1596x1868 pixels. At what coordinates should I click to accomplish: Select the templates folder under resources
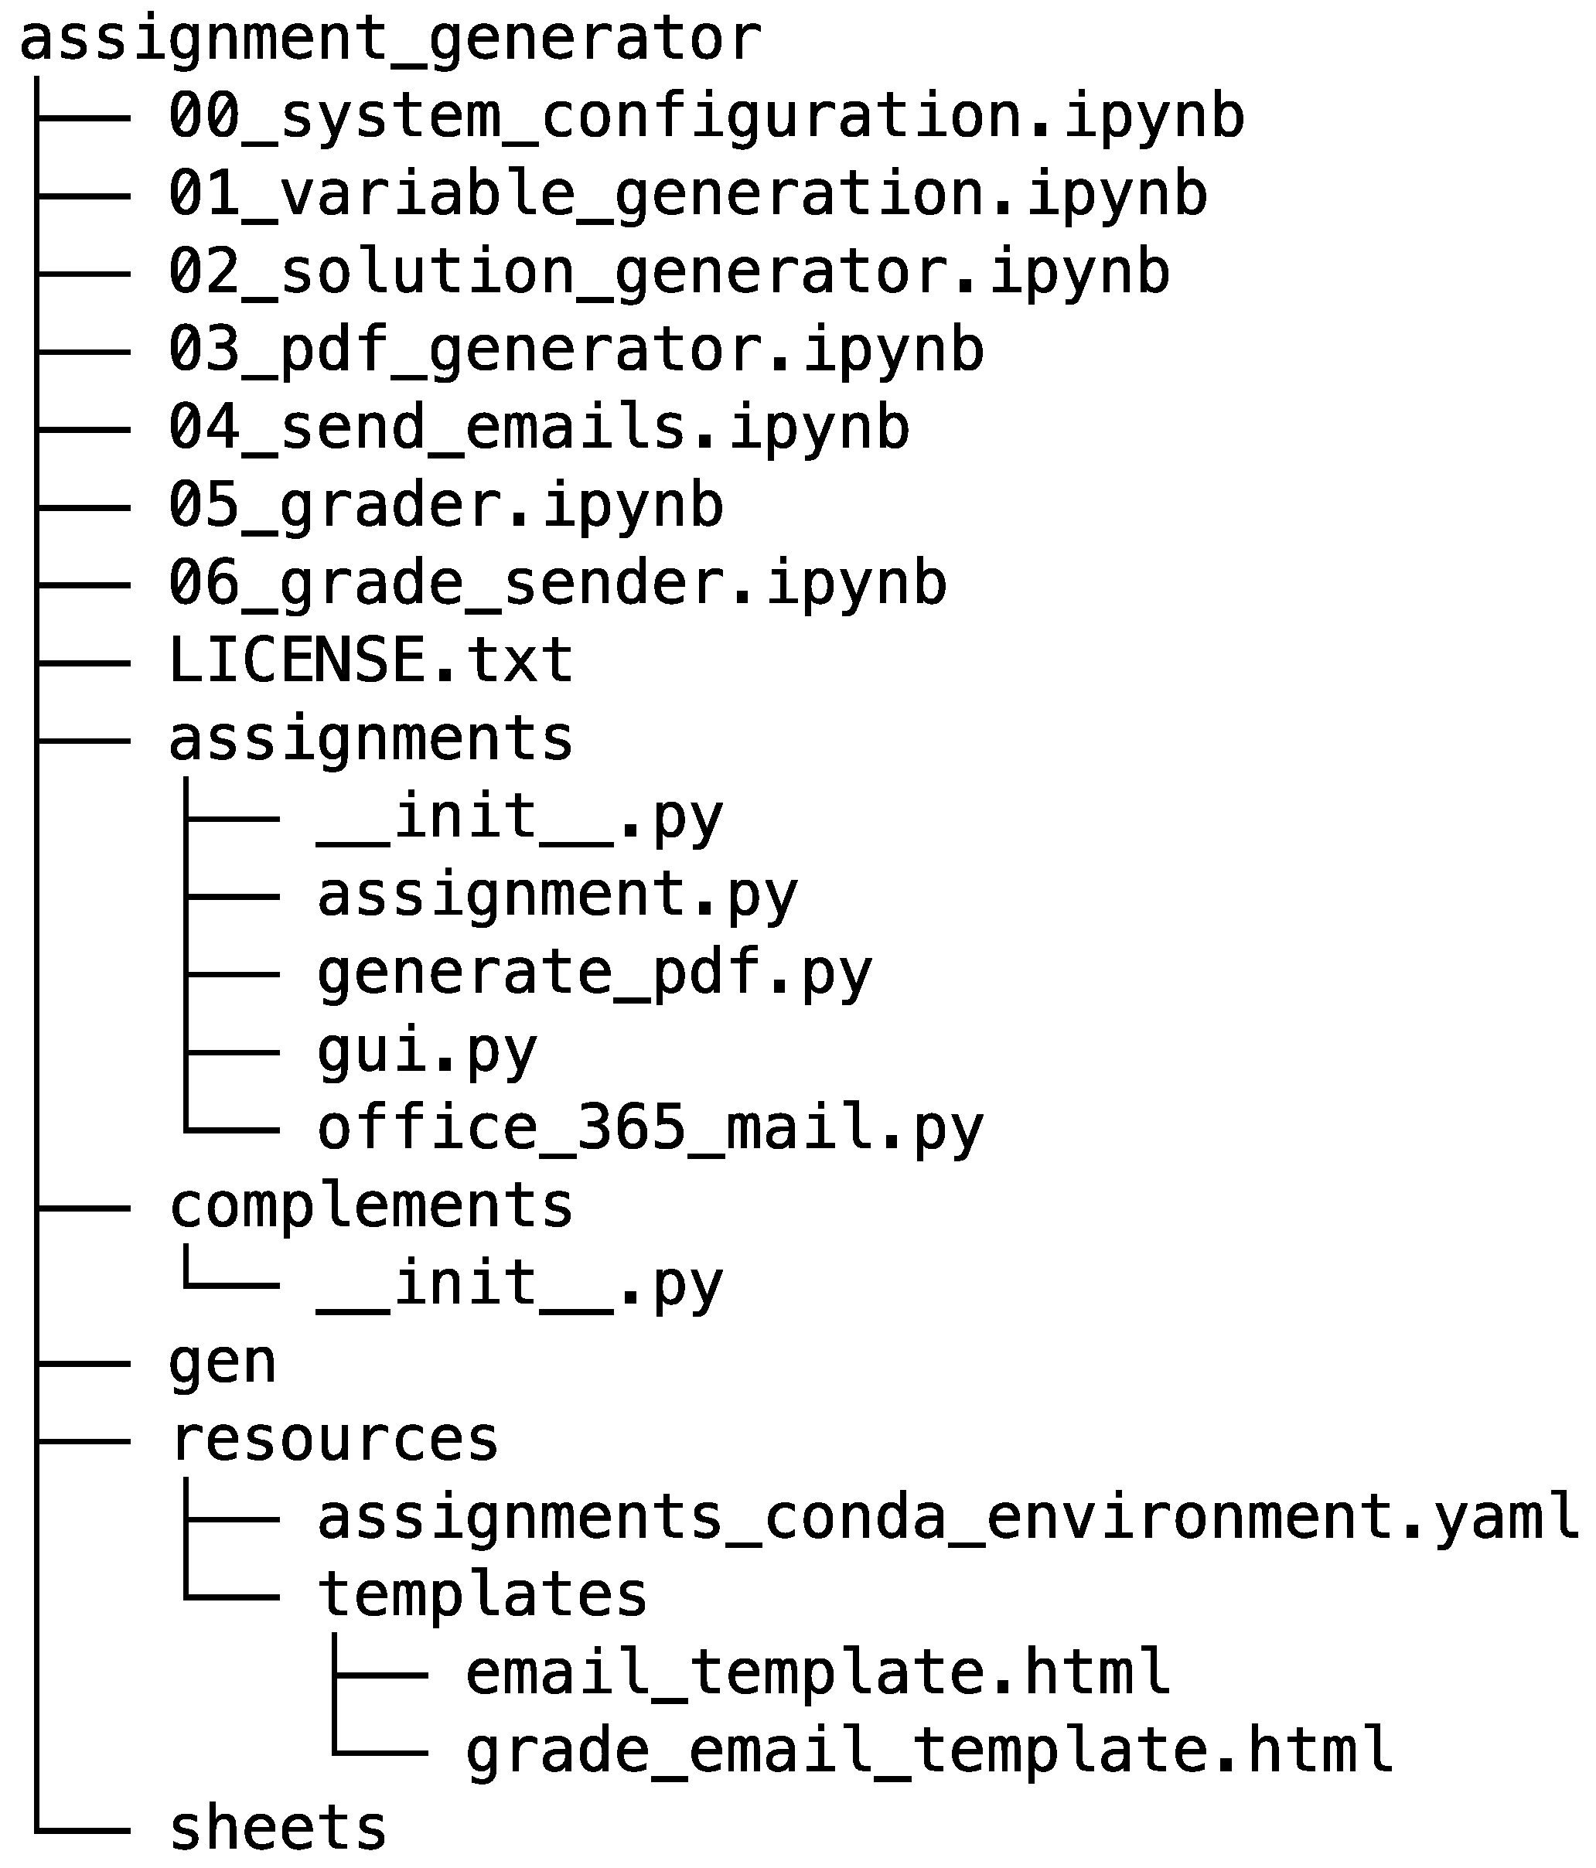483,1594
